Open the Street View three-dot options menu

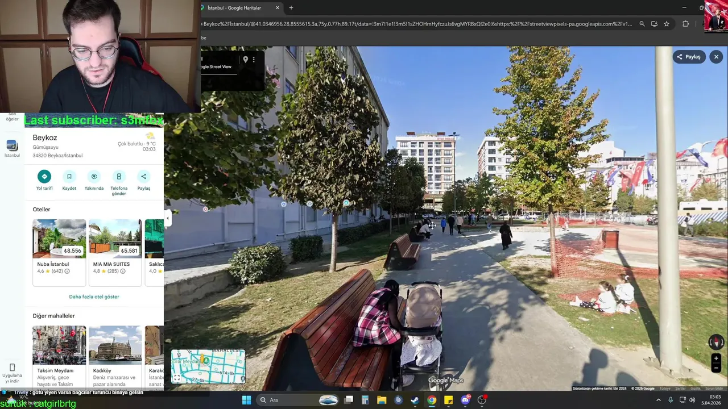tap(254, 59)
